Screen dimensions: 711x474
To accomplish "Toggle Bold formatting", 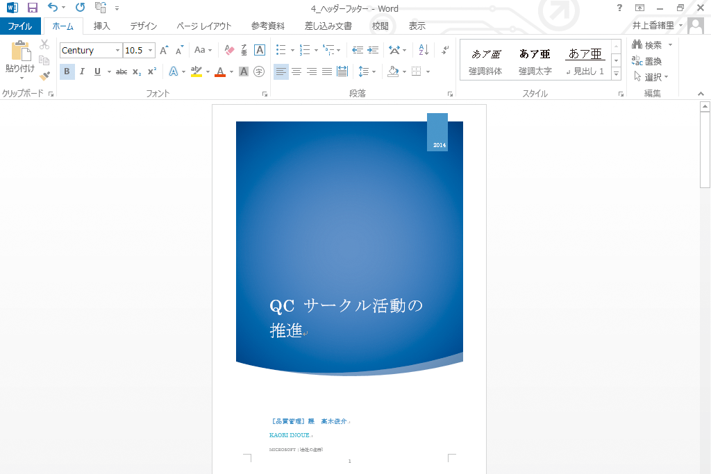I will 67,71.
